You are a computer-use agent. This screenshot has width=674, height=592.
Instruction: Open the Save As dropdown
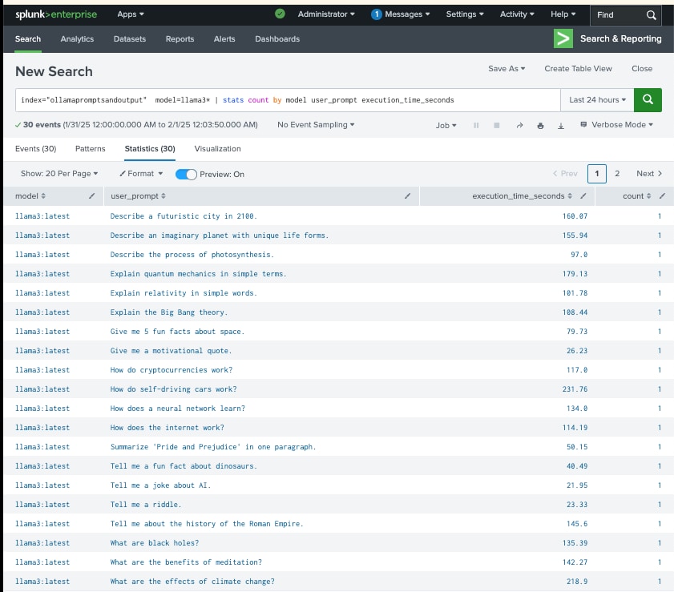(507, 69)
